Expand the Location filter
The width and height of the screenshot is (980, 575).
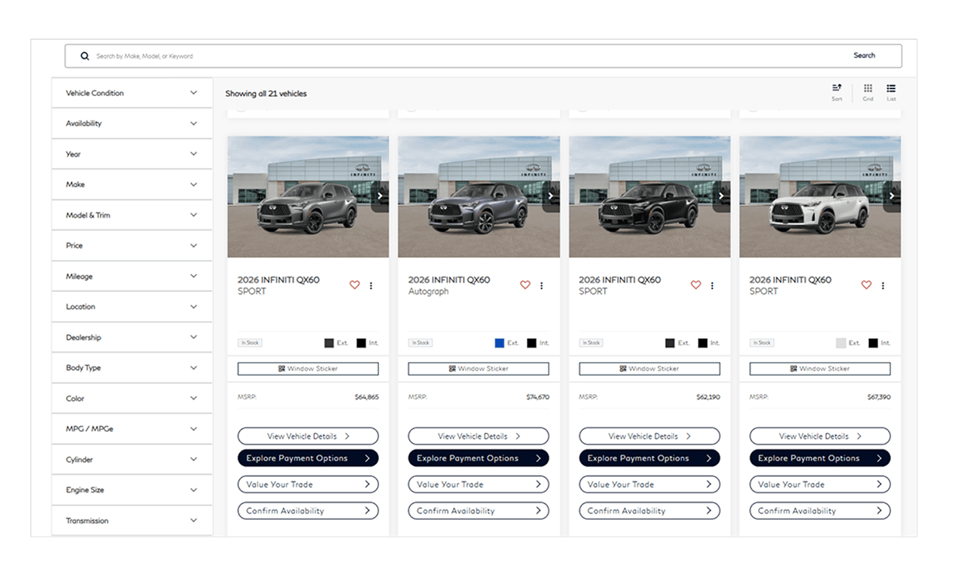point(132,307)
